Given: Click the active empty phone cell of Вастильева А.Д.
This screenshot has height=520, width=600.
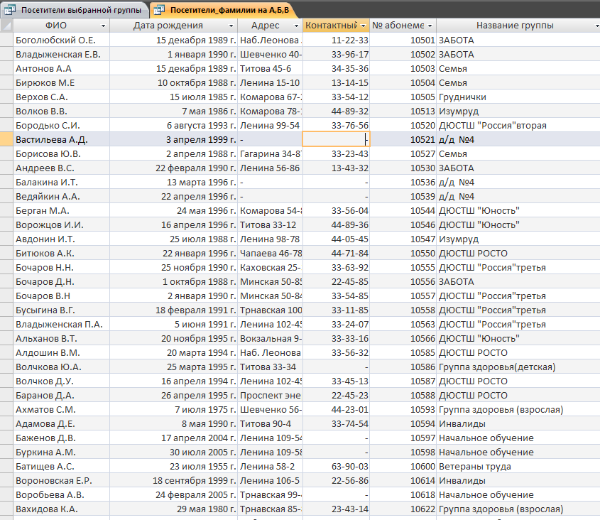Looking at the screenshot, I should (336, 139).
